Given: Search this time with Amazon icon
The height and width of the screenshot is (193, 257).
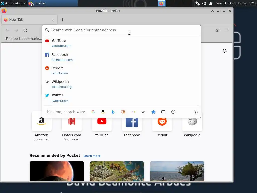Looking at the screenshot, I should (x=103, y=112).
